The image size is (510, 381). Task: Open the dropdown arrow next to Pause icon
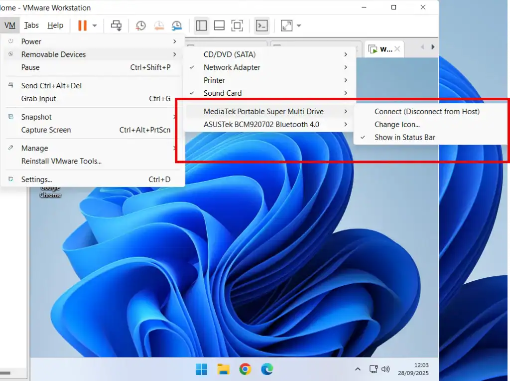pyautogui.click(x=95, y=25)
